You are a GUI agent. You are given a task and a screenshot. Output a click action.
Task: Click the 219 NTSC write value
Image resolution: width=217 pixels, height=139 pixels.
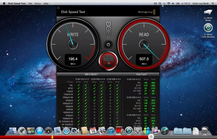tap(145, 86)
